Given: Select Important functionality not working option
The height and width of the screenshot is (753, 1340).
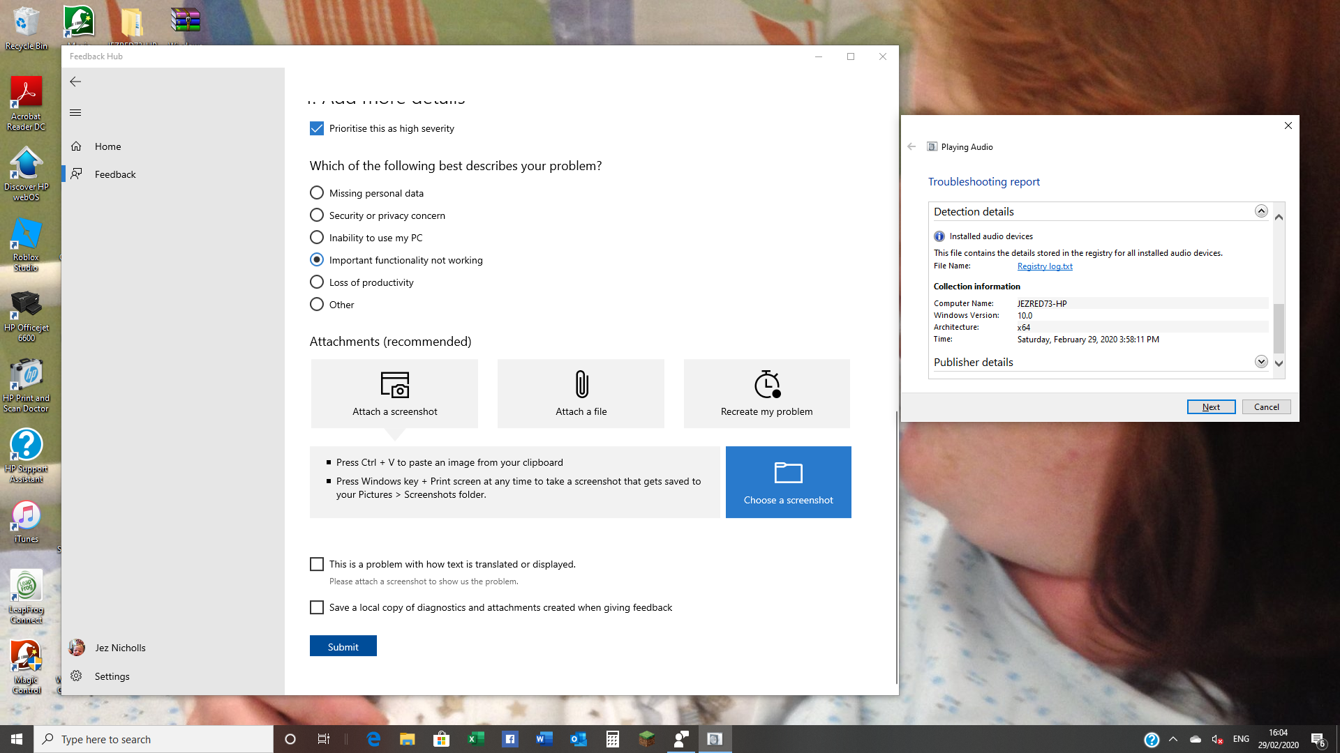Looking at the screenshot, I should [x=317, y=259].
